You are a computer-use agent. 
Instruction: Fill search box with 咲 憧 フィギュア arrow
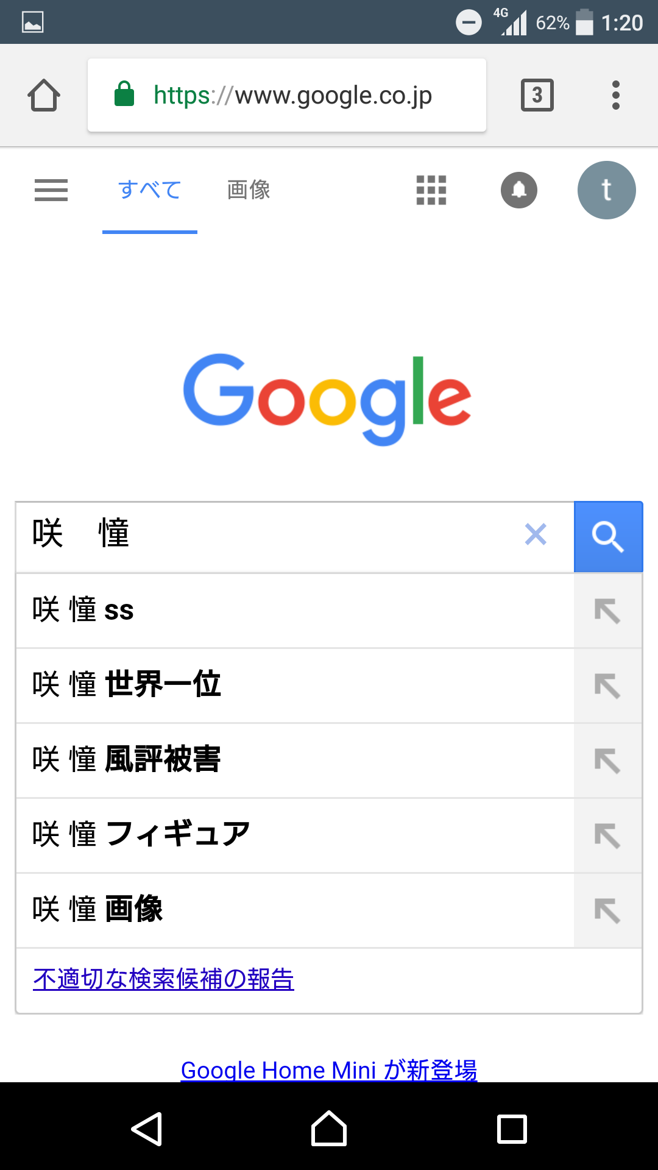point(607,835)
